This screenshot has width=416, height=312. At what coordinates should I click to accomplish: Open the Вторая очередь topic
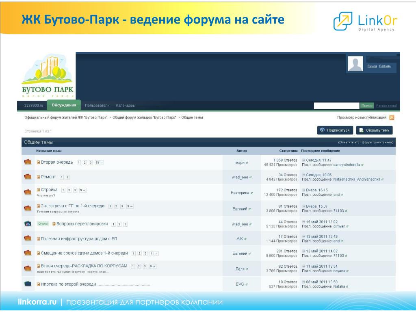(57, 162)
